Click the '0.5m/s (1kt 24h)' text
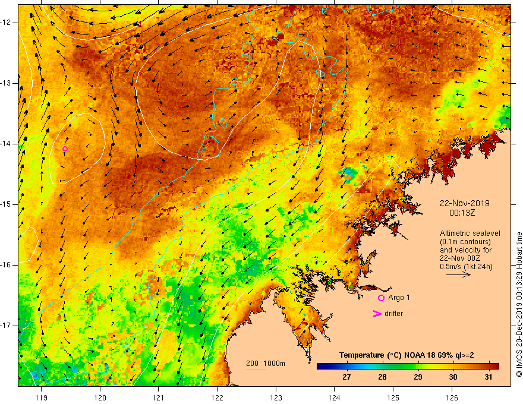The width and height of the screenshot is (523, 404). click(466, 267)
